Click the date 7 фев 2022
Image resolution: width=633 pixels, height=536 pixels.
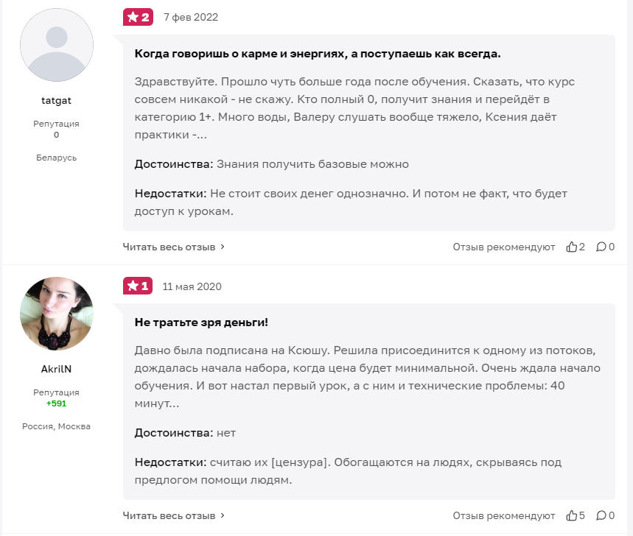pos(191,18)
